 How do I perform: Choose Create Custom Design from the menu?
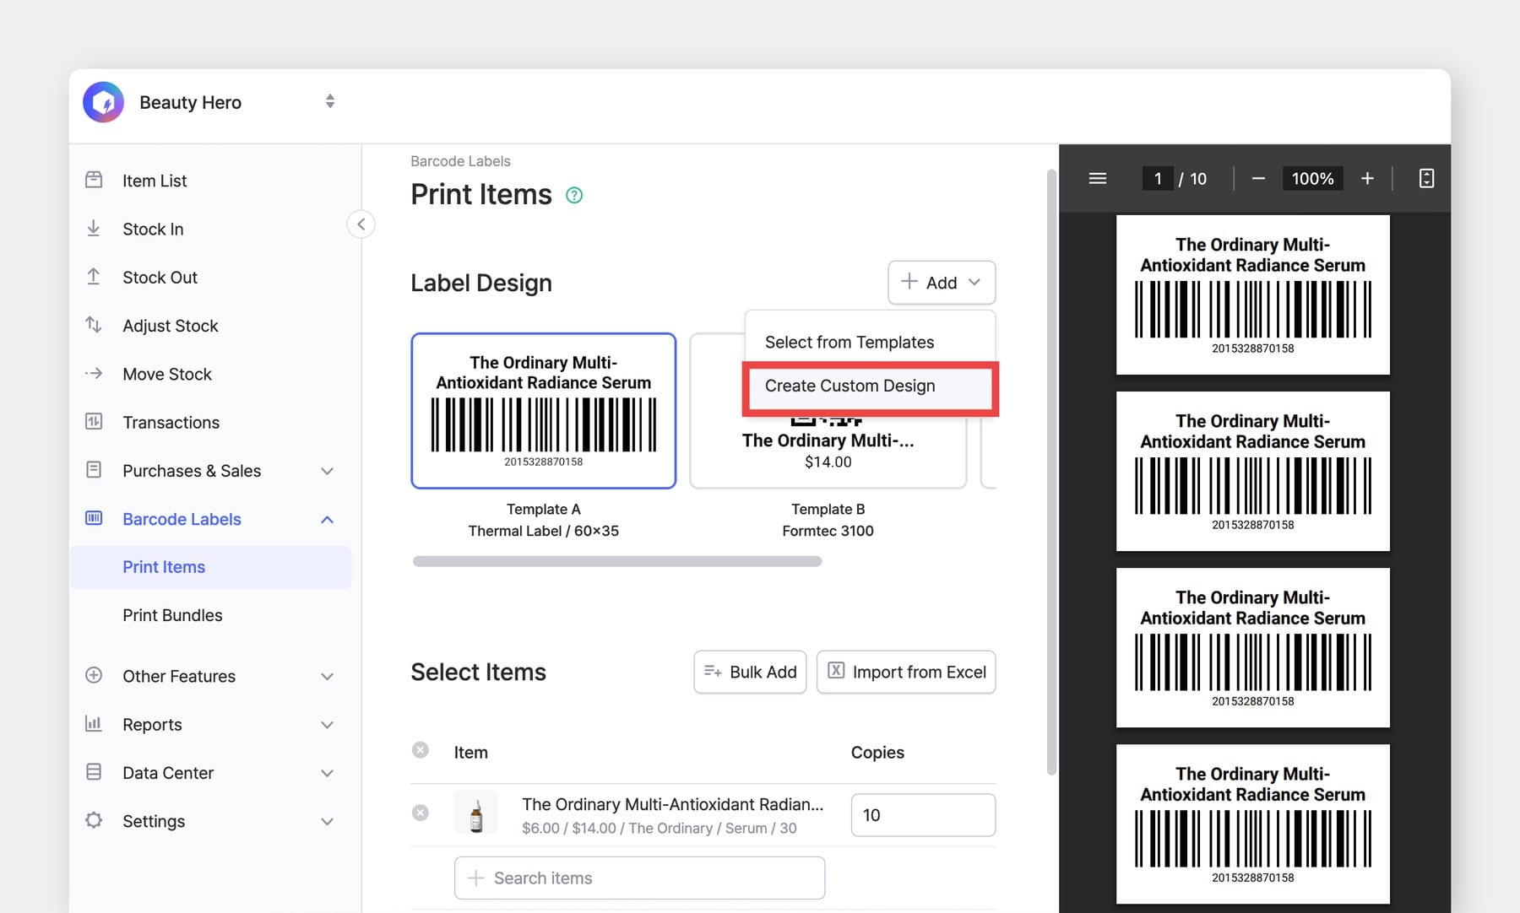pos(850,386)
